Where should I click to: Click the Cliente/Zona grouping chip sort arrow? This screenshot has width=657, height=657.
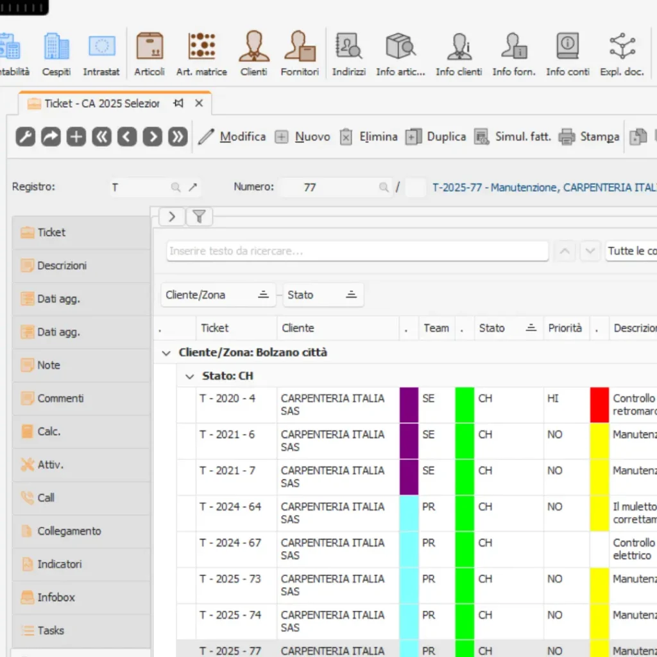[x=263, y=294]
